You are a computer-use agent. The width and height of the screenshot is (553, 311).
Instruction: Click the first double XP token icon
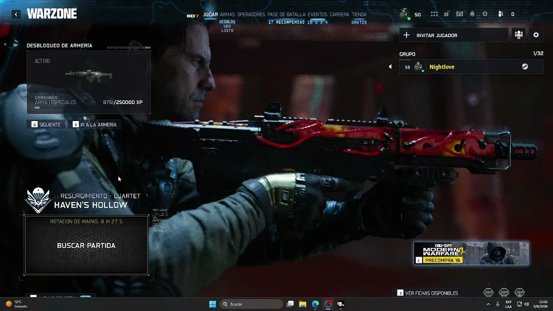point(488,293)
